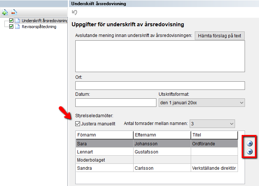259x186 pixels.
Task: Click the Revisorspåteckning document icon
Action: (x=17, y=27)
